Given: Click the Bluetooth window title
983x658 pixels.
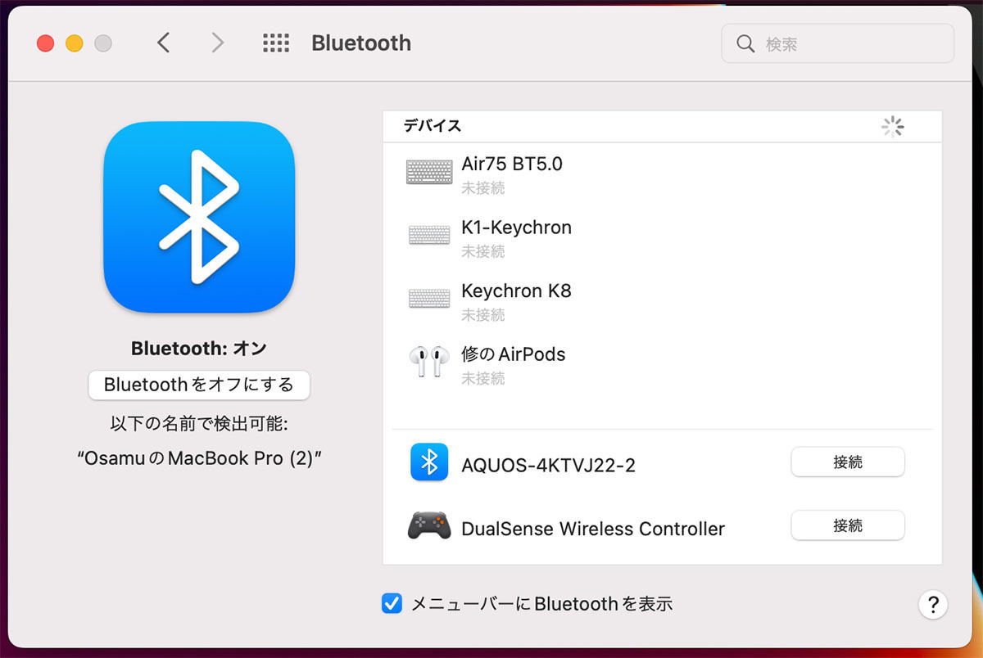Looking at the screenshot, I should (x=361, y=43).
